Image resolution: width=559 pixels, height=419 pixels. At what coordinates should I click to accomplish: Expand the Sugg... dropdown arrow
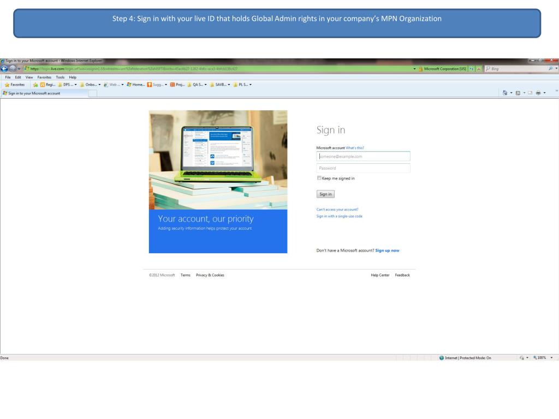[166, 85]
